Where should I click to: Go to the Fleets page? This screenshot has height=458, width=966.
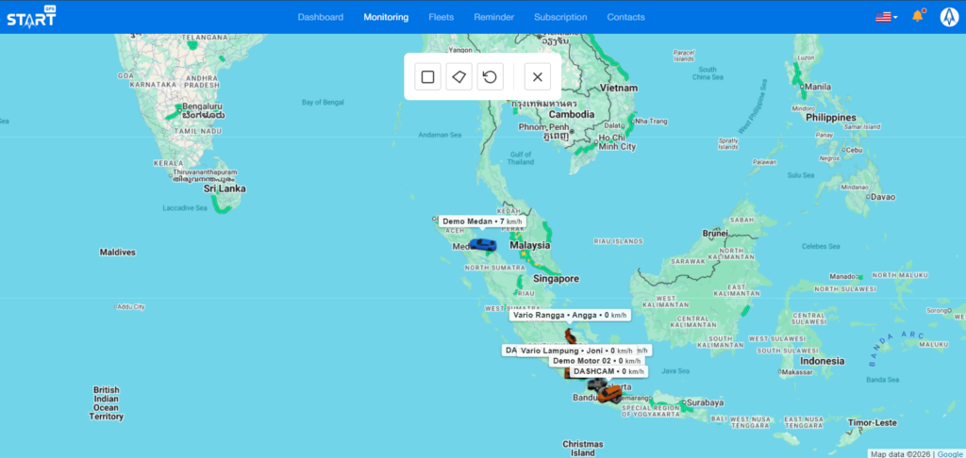click(441, 17)
